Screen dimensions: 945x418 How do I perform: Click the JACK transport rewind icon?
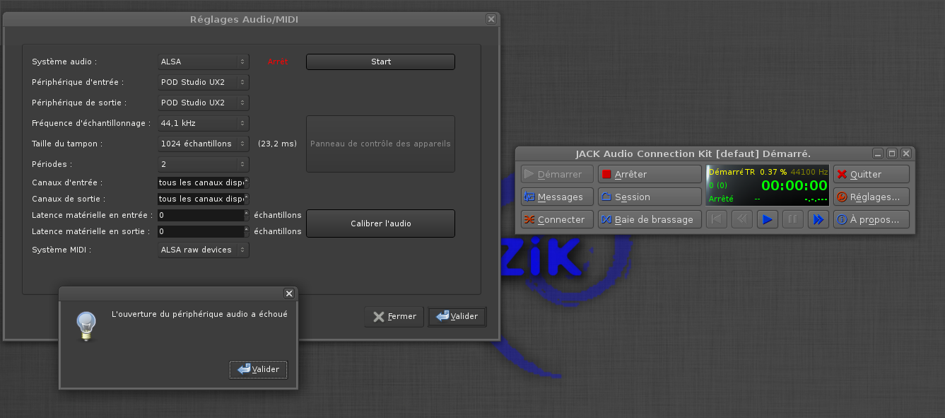click(742, 219)
